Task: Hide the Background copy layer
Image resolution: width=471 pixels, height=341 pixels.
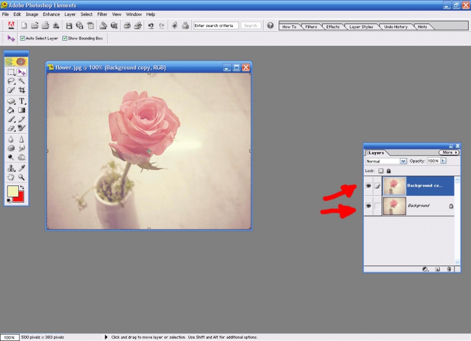Action: [x=369, y=187]
